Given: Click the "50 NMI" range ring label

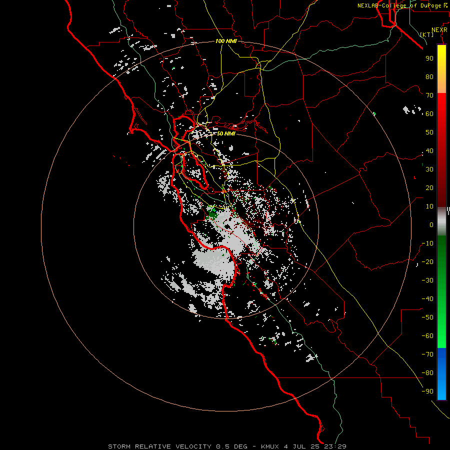Looking at the screenshot, I should tap(226, 133).
